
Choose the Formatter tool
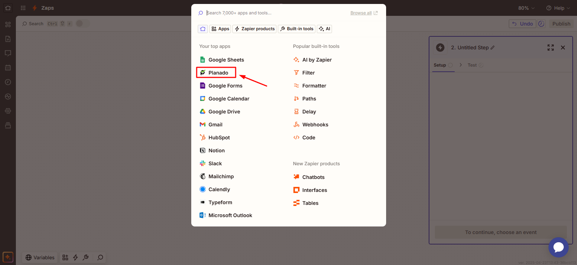tap(310, 86)
